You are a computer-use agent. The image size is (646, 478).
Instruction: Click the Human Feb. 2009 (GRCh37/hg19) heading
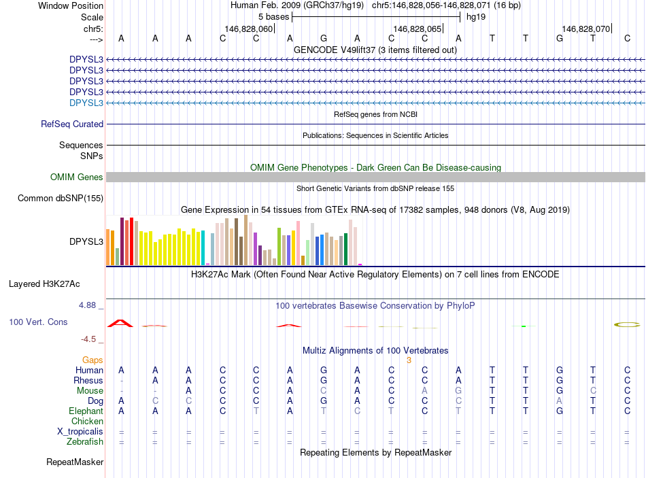point(297,5)
